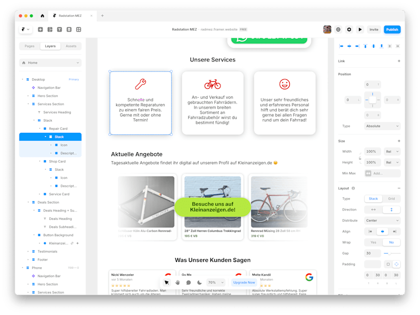Image resolution: width=420 pixels, height=315 pixels.
Task: Publish the site with the Publish button
Action: [x=392, y=29]
